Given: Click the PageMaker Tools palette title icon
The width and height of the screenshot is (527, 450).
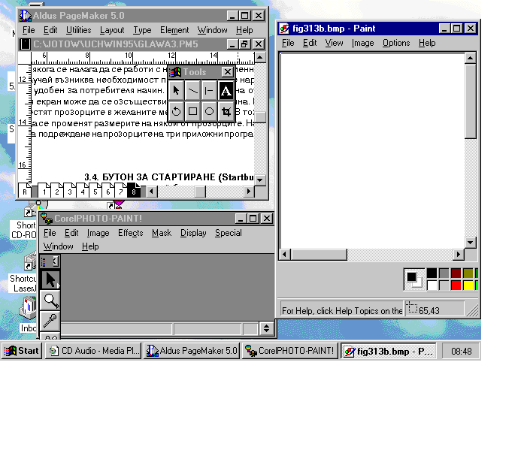Looking at the screenshot, I should click(175, 72).
